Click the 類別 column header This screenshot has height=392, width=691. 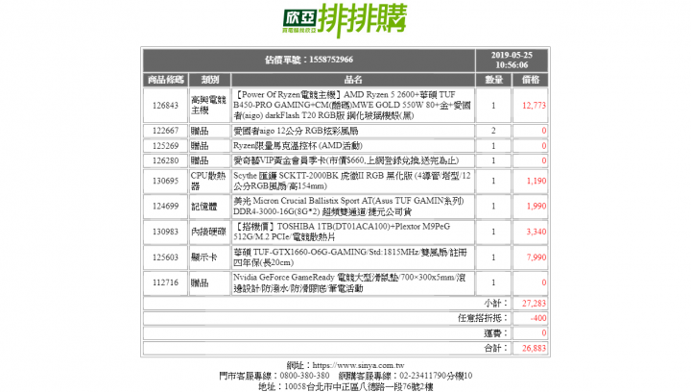click(210, 80)
